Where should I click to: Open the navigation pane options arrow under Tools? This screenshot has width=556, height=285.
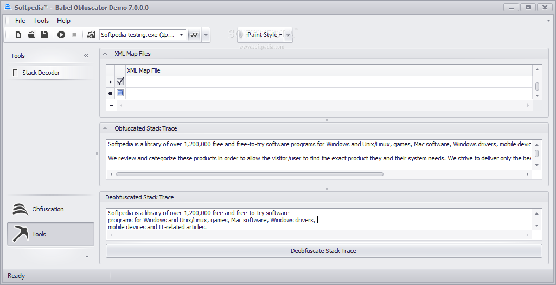[x=87, y=257]
